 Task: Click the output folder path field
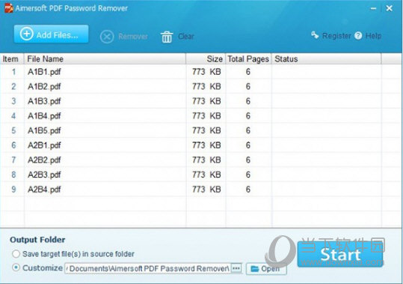point(147,268)
